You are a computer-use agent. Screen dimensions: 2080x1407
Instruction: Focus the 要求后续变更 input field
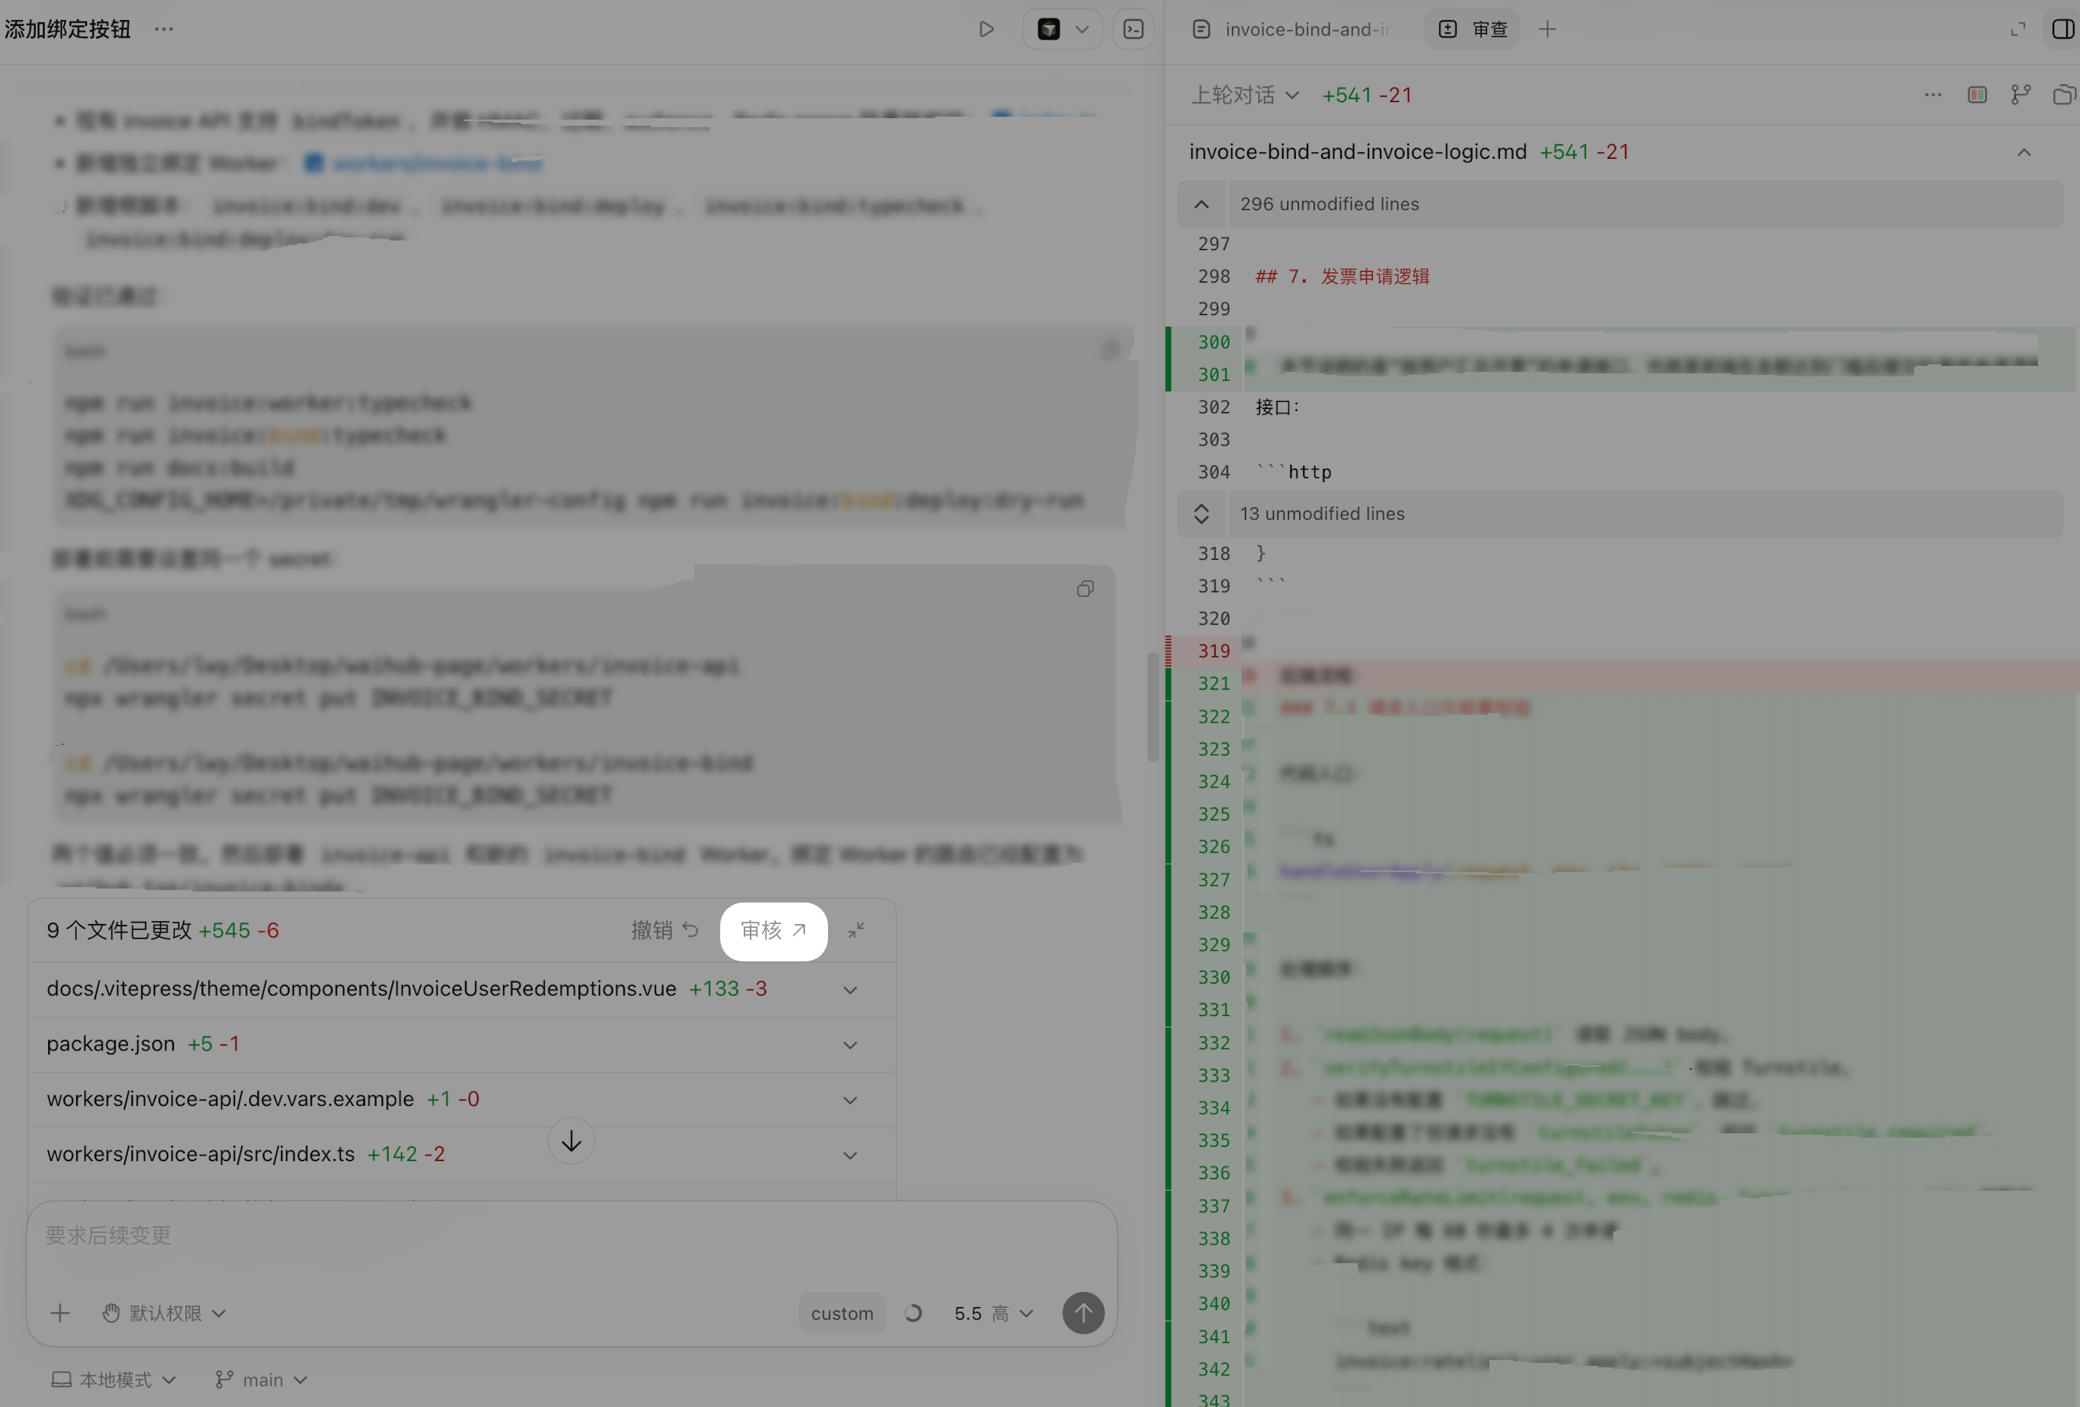click(x=571, y=1236)
